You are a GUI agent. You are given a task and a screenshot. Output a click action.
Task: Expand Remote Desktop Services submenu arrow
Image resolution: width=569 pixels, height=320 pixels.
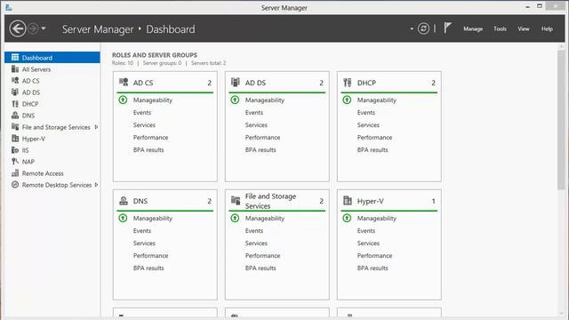click(x=96, y=185)
